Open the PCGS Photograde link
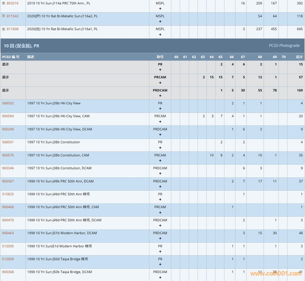 (284, 46)
